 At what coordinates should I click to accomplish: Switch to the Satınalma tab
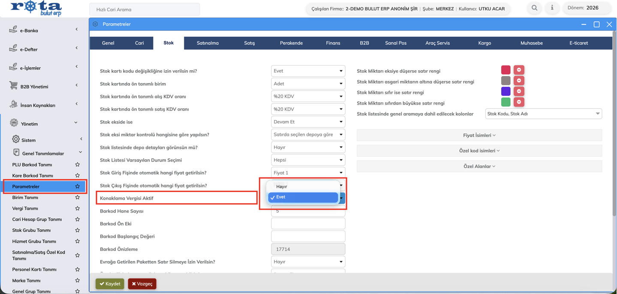tap(208, 43)
